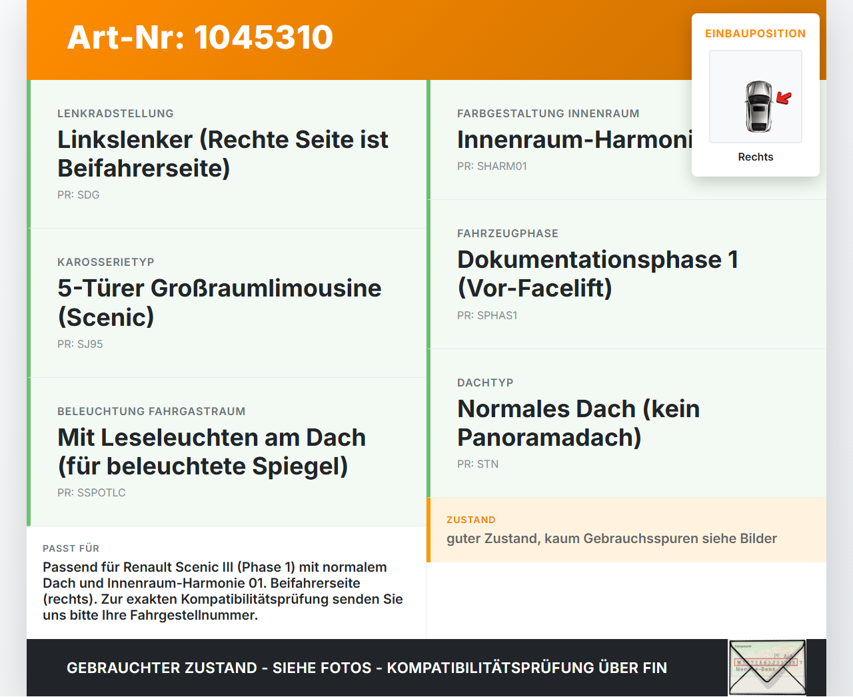Click the 'GEBRAUCHTER ZUSTAND - SIEHE FOTOS' footer banner

point(367,668)
